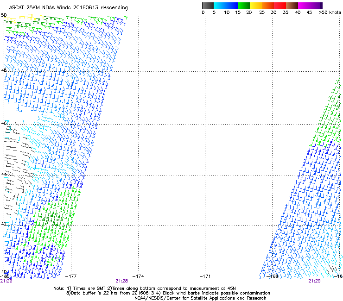Screen dimensions: 343x301
Task: Click the latitude label '44'
Action: [x=4, y=174]
